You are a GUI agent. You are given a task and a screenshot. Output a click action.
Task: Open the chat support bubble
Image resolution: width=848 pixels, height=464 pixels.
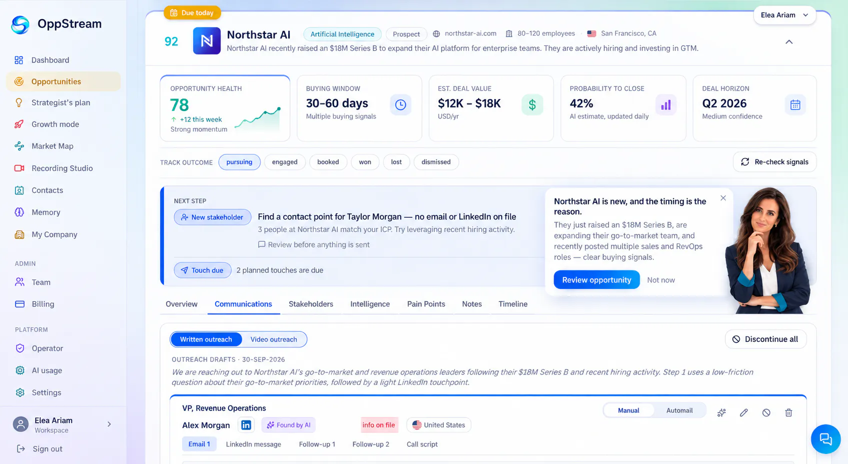click(x=825, y=439)
